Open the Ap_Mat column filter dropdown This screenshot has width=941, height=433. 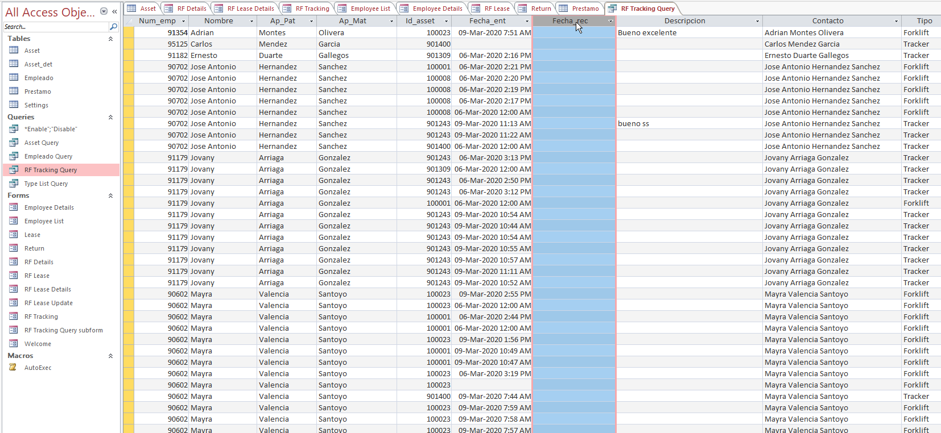[x=391, y=21]
